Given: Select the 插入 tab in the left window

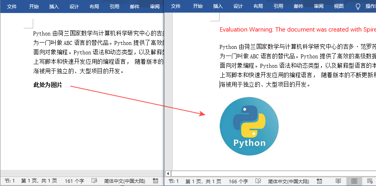Looking at the screenshot, I should [x=54, y=6].
